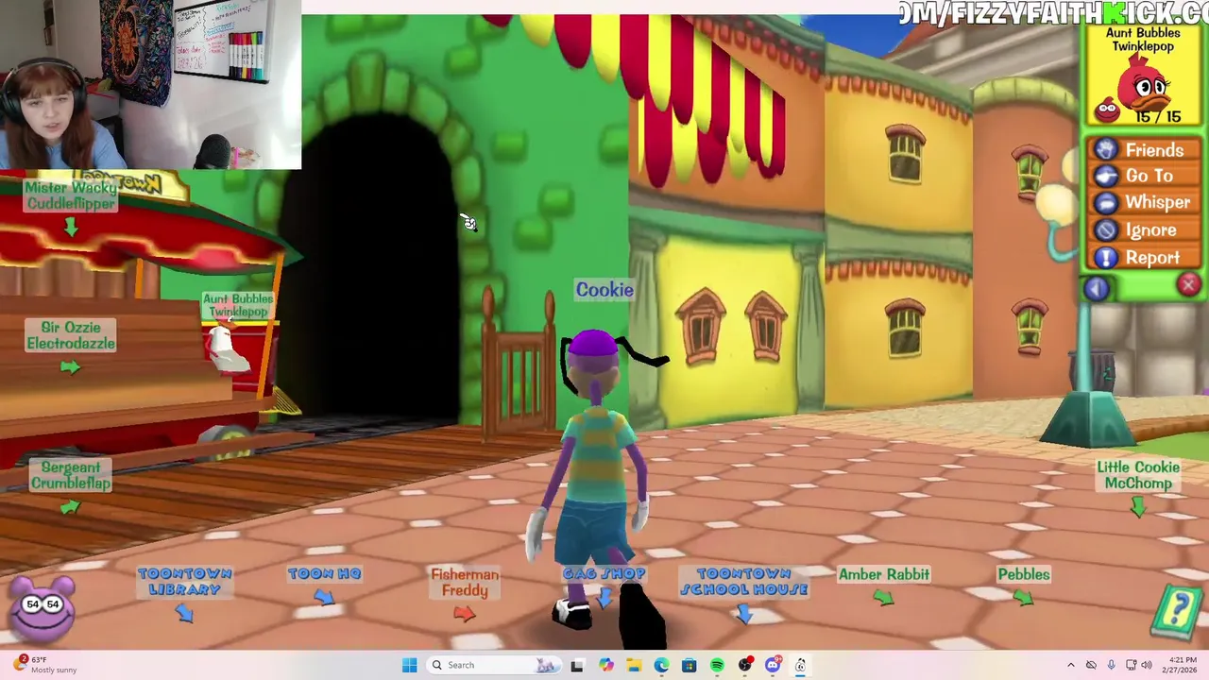Select Sir Ozzie Electrodazzle name tag
The height and width of the screenshot is (680, 1209).
(71, 335)
